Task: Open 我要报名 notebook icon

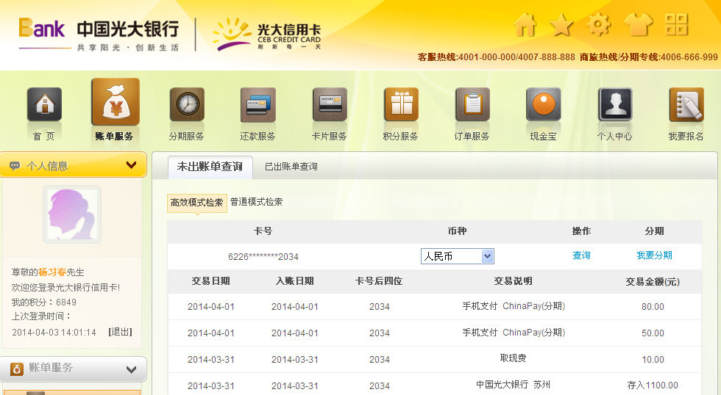Action: pos(686,105)
